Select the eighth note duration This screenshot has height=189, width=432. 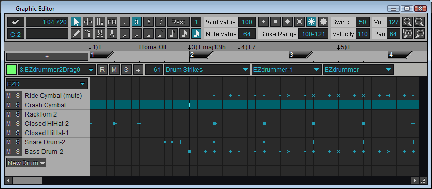pos(161,34)
